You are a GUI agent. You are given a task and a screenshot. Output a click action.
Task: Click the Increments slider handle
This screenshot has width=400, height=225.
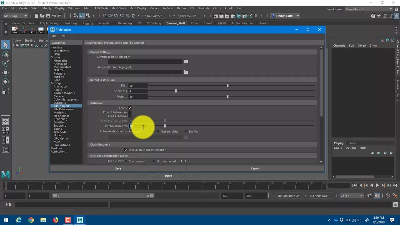176,91
